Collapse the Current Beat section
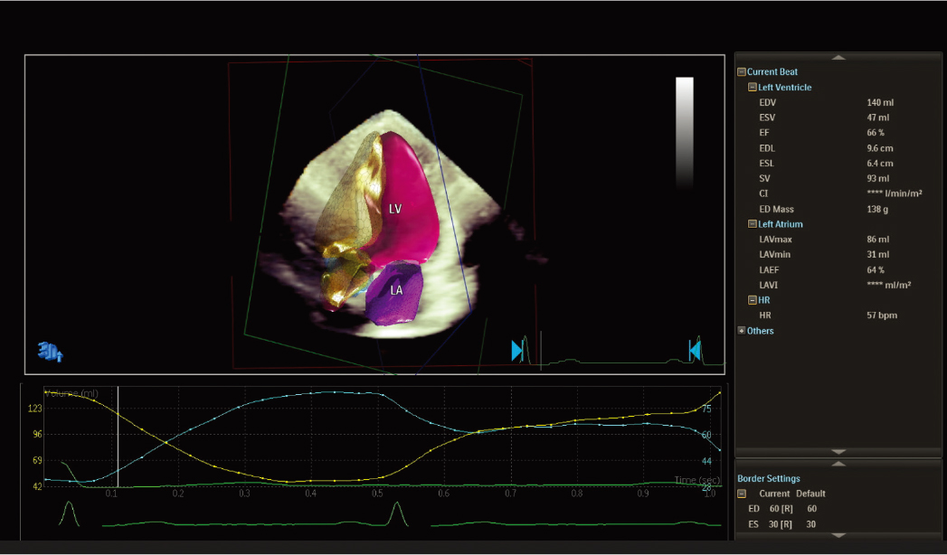Screen dimensions: 947x555 [742, 72]
